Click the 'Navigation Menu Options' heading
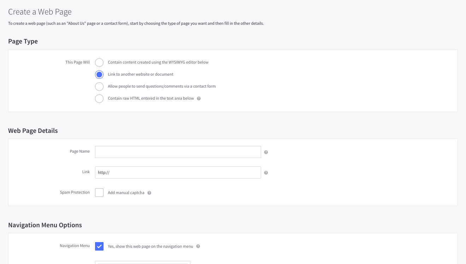466x264 pixels. [x=45, y=225]
